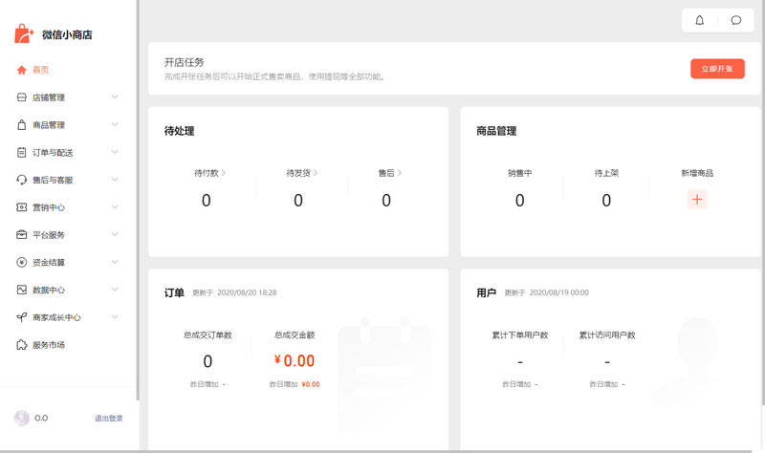Click the 退出登录 logout link
This screenshot has width=765, height=453.
[108, 419]
